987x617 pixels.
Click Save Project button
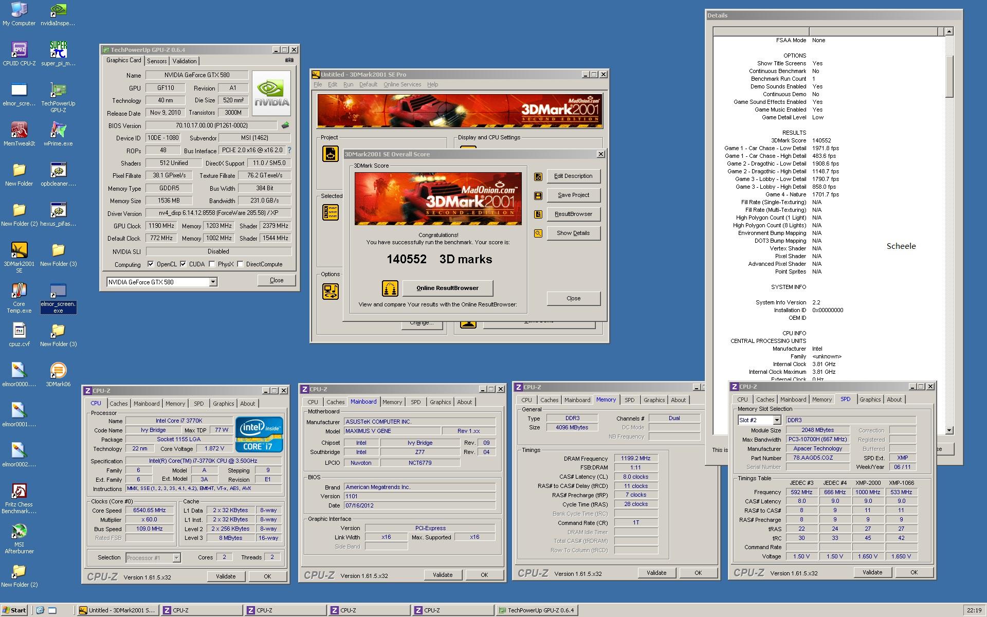(x=573, y=195)
